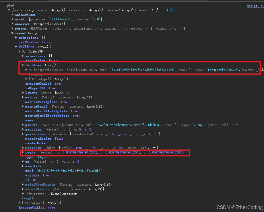Collapse the 0: _Object3D entry
Viewport: 264px width, 212px height.
(x=19, y=51)
